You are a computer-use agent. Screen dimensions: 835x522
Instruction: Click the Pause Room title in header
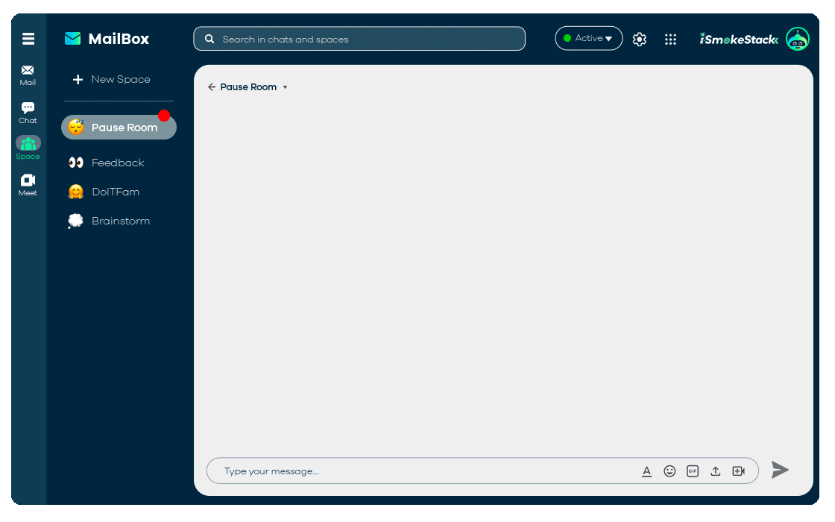[x=249, y=87]
